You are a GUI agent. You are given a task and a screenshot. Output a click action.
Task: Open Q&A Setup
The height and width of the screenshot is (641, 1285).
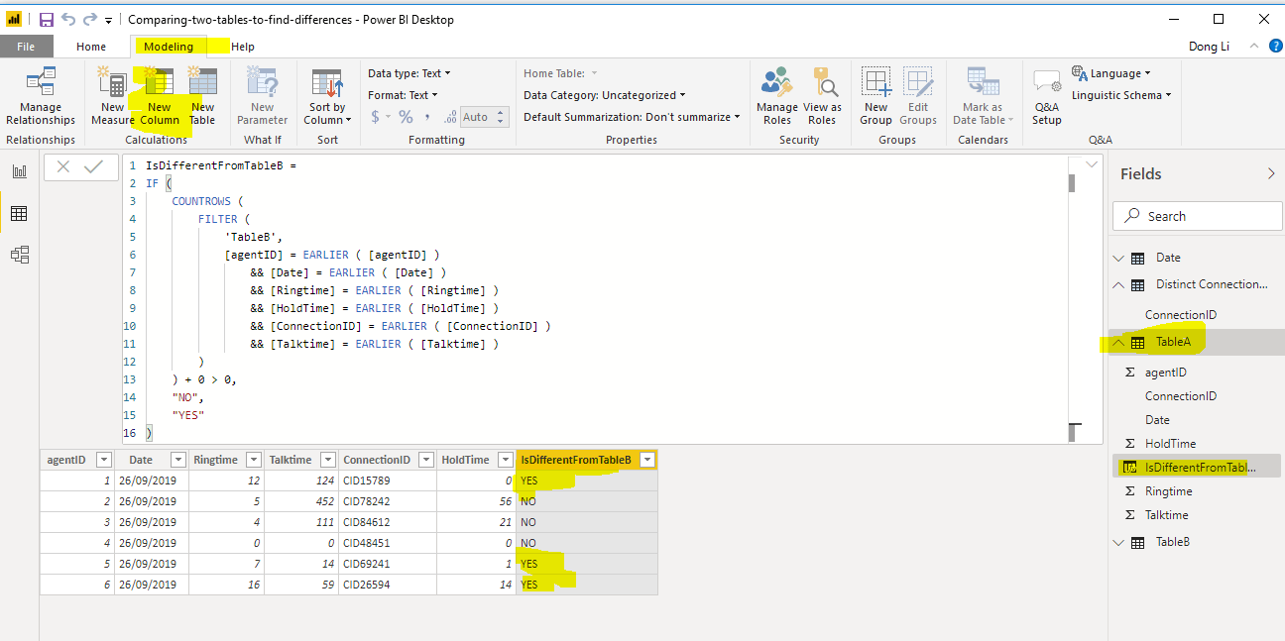pyautogui.click(x=1045, y=96)
